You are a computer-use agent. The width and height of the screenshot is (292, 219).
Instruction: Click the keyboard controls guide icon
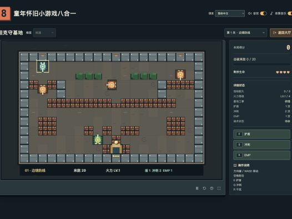click(235, 165)
